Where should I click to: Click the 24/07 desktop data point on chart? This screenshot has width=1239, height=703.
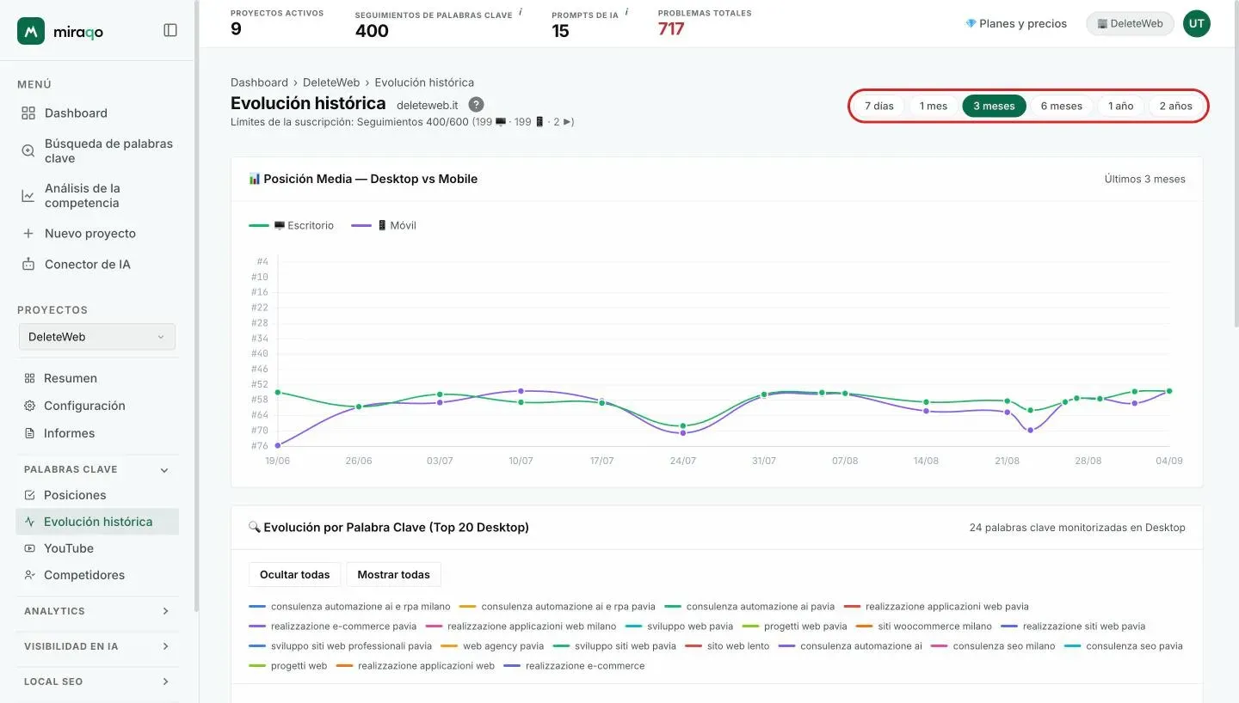(x=683, y=426)
